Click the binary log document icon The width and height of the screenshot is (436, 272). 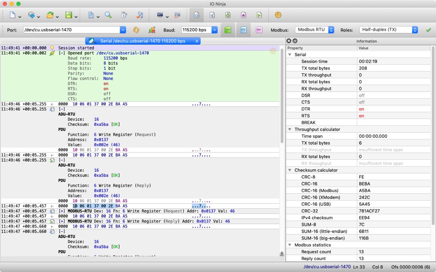[x=91, y=15]
